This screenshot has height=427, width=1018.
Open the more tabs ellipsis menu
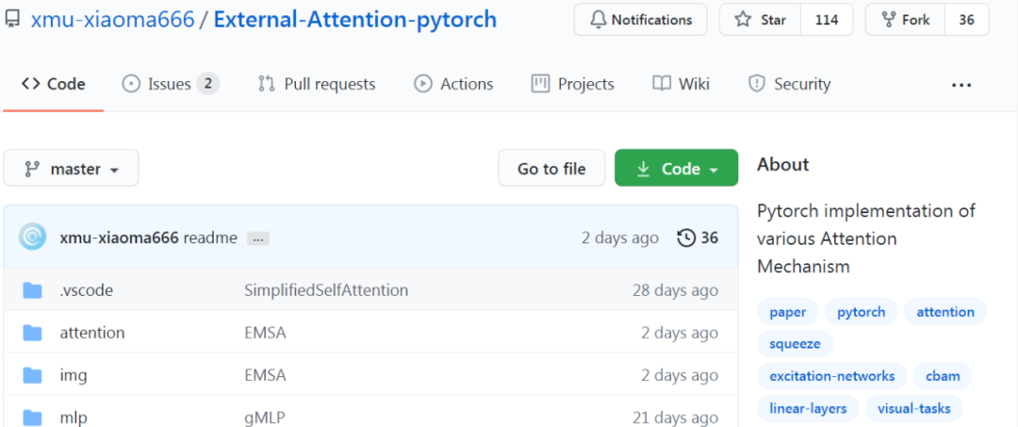961,84
